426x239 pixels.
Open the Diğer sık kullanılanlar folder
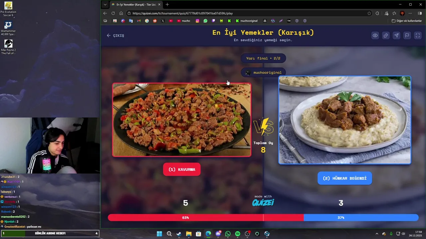pyautogui.click(x=407, y=21)
